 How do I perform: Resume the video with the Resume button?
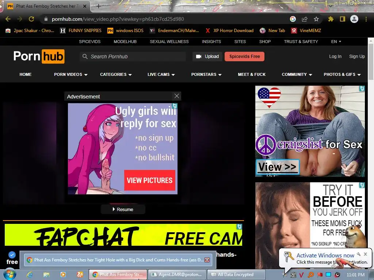(x=123, y=209)
